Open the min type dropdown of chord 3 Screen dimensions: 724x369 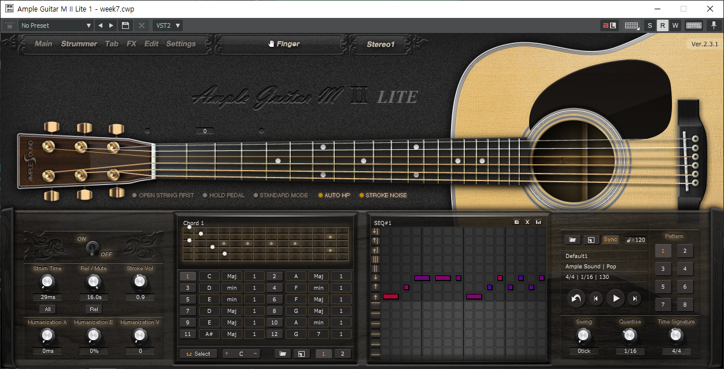(x=232, y=288)
